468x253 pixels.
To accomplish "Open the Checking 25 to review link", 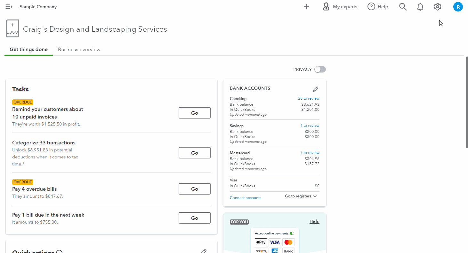I will click(x=309, y=98).
